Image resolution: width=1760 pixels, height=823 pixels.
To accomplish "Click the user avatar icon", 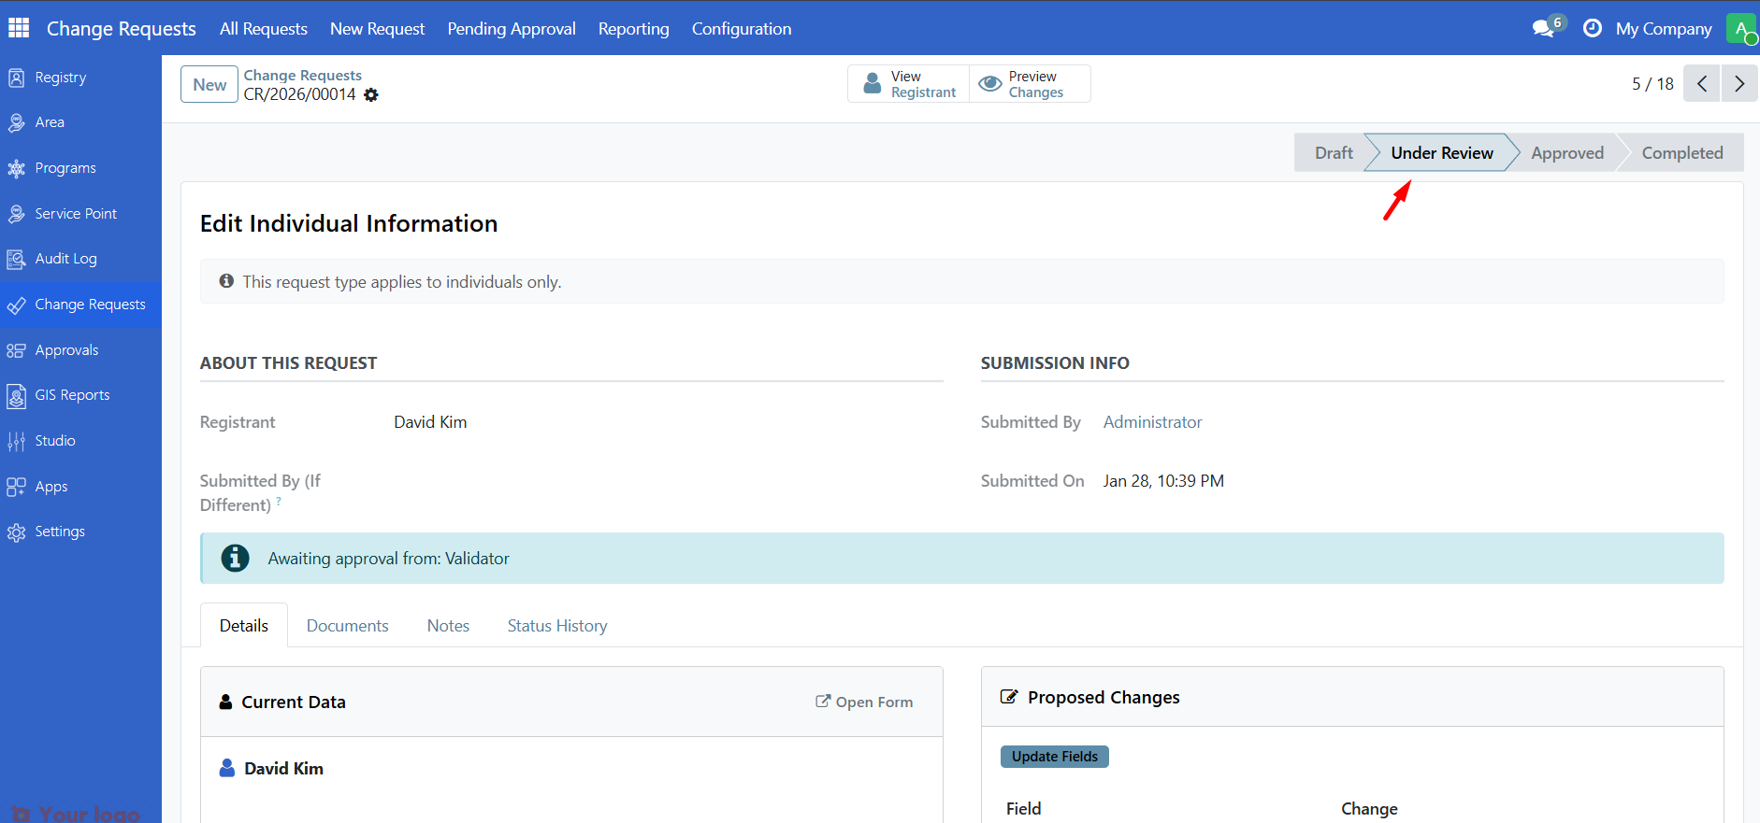I will click(x=1741, y=29).
